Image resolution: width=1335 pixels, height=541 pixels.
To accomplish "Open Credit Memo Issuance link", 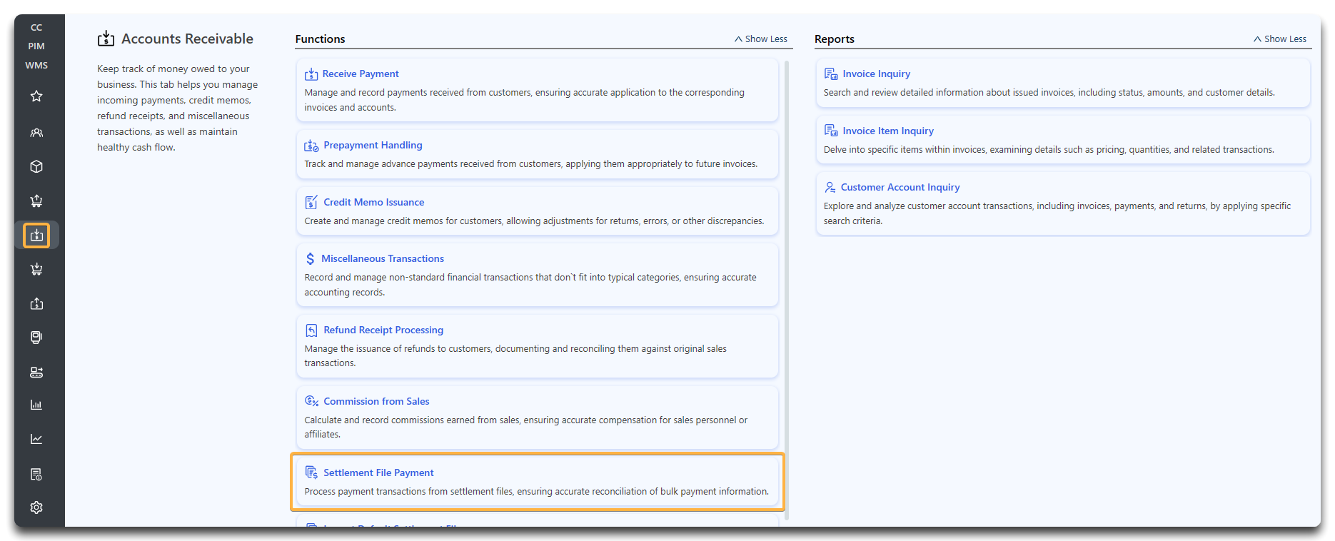I will [x=373, y=203].
